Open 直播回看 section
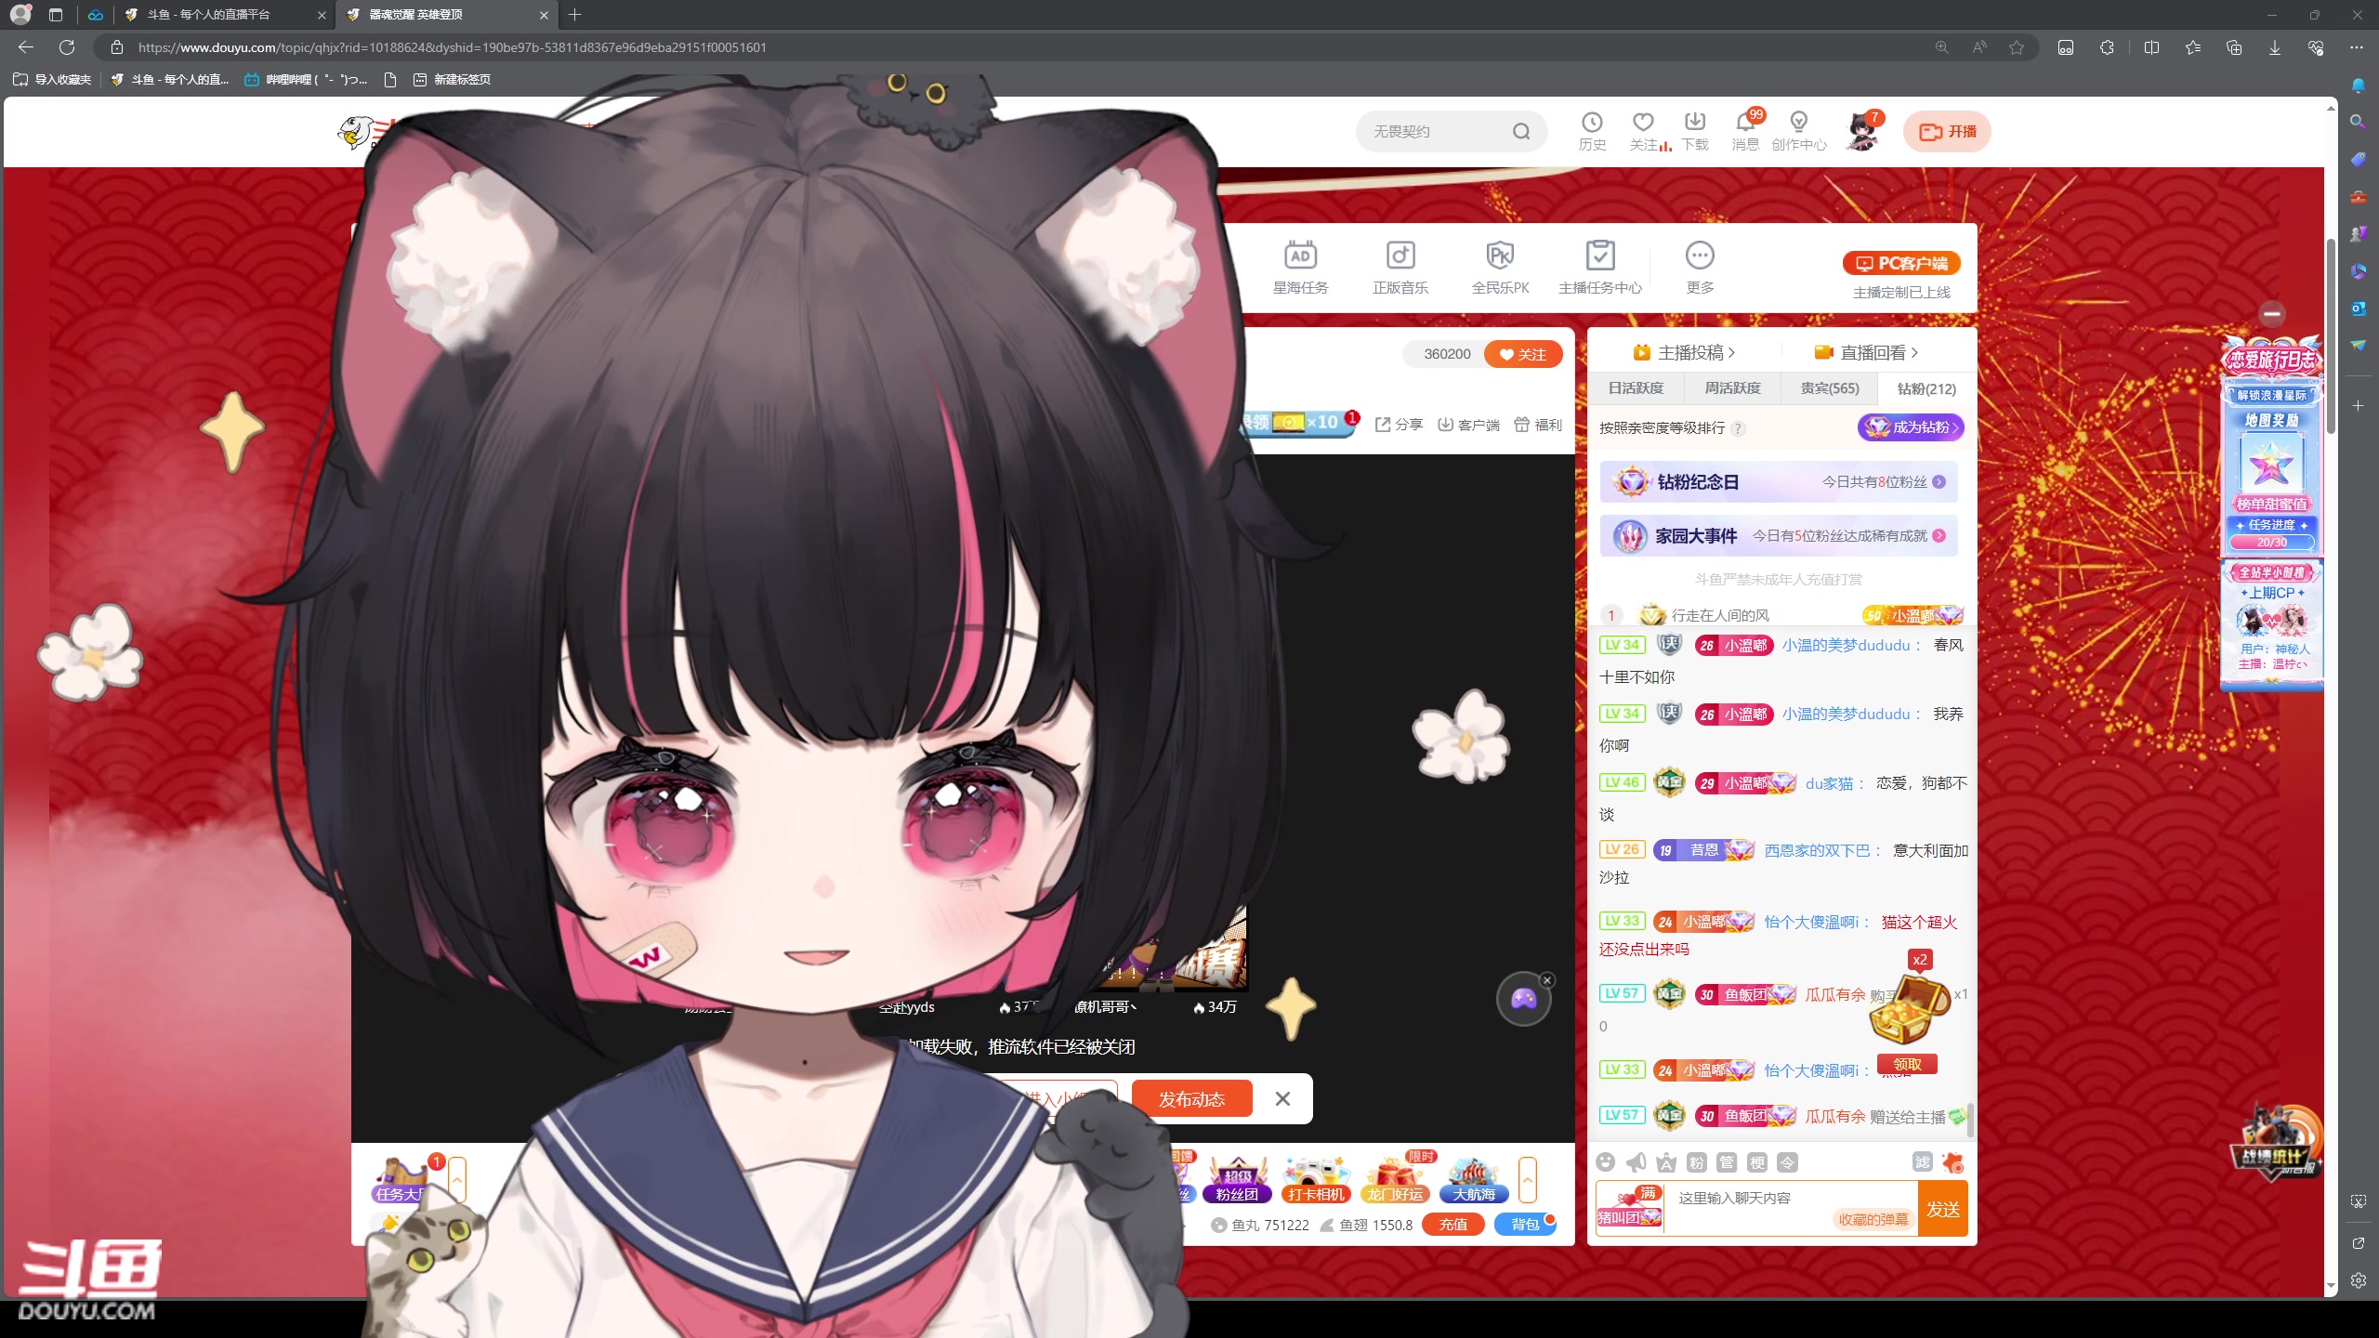This screenshot has width=2379, height=1338. pos(1866,352)
